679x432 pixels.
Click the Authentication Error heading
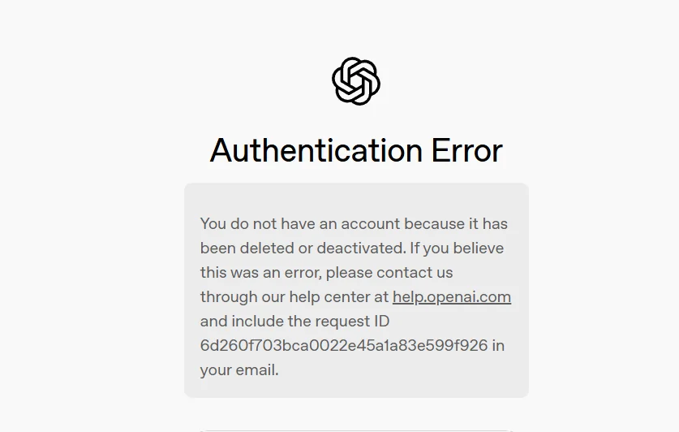(356, 151)
